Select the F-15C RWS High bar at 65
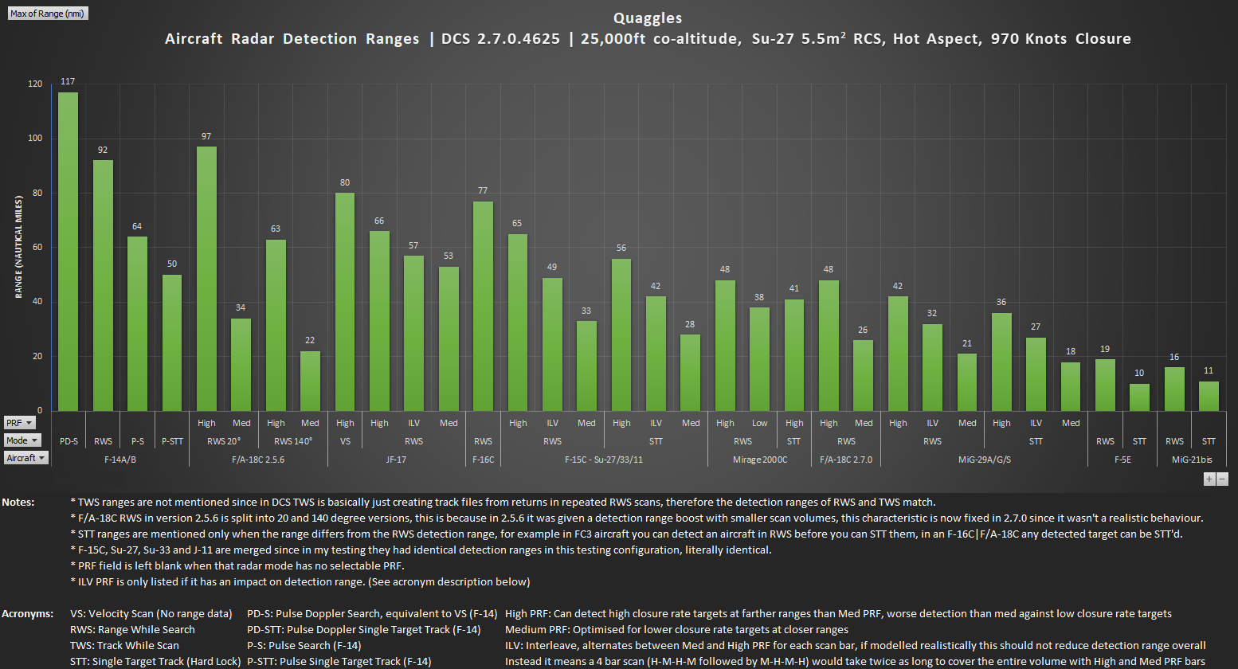 pos(518,323)
